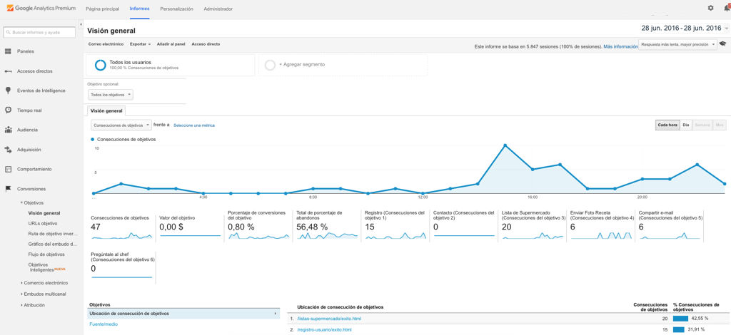Expand the Exportar menu
The image size is (731, 335).
140,44
